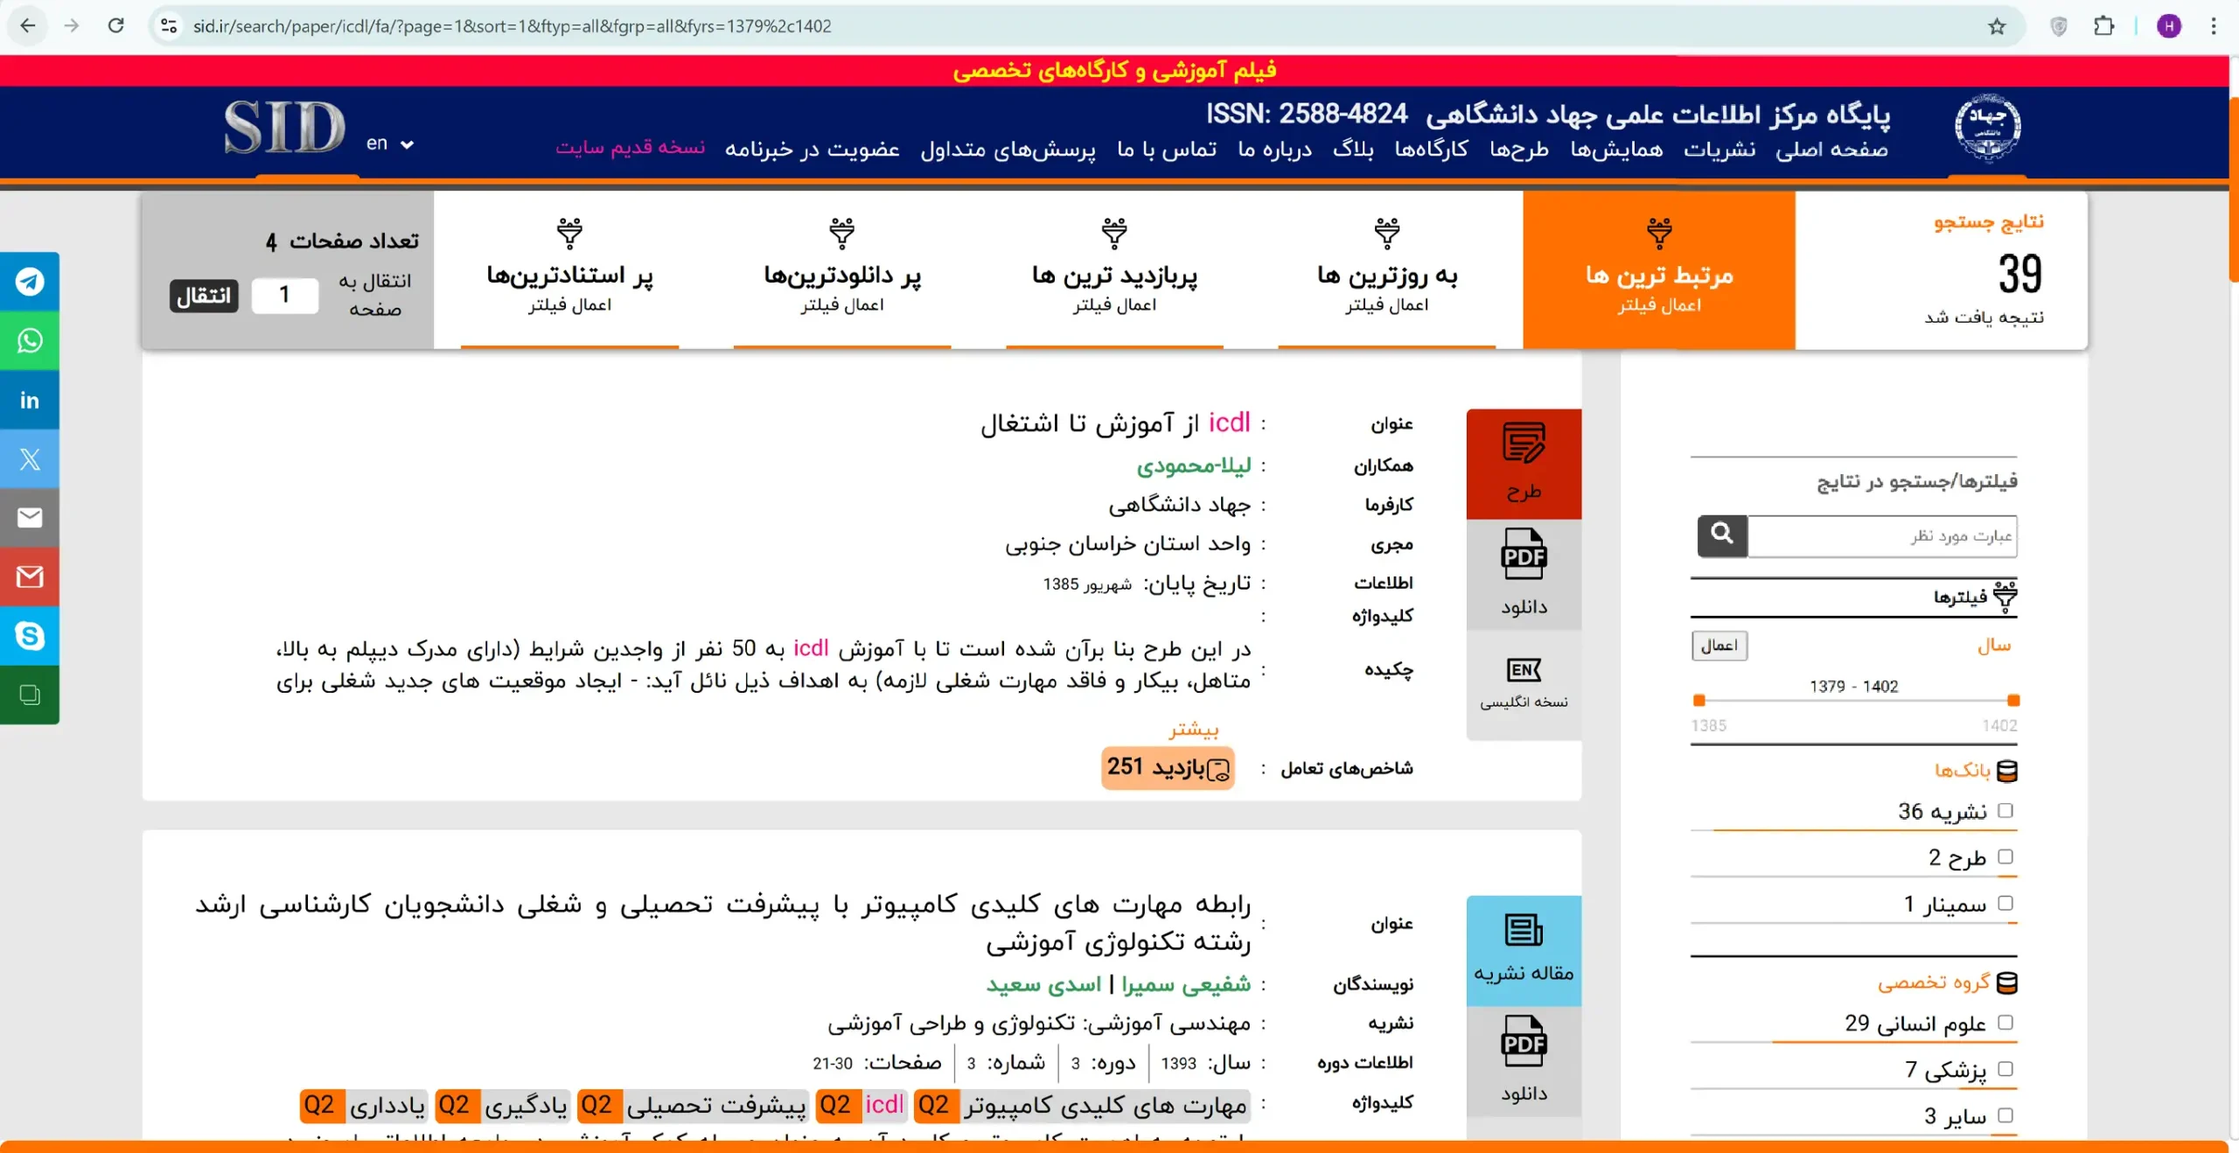2239x1153 pixels.
Task: Click the search magnifier in filters panel
Action: (1720, 535)
